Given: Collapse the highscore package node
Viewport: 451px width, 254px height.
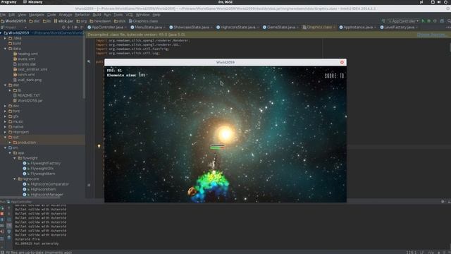Looking at the screenshot, I should (x=15, y=179).
